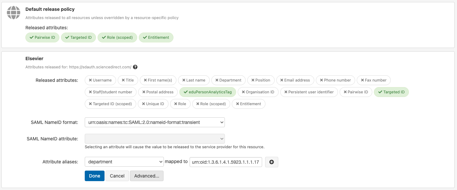Open the attribute aliases dropdown showing department

click(124, 161)
